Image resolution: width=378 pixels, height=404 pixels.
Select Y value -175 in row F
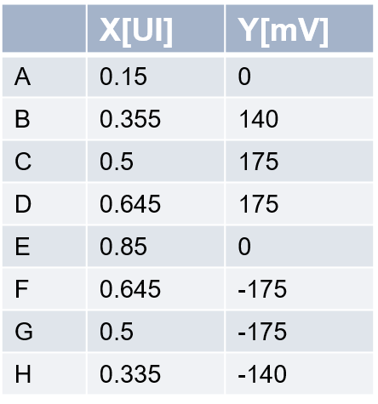coord(300,289)
